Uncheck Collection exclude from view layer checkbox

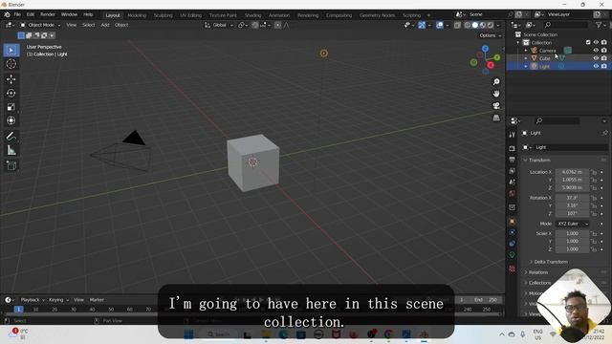(588, 42)
